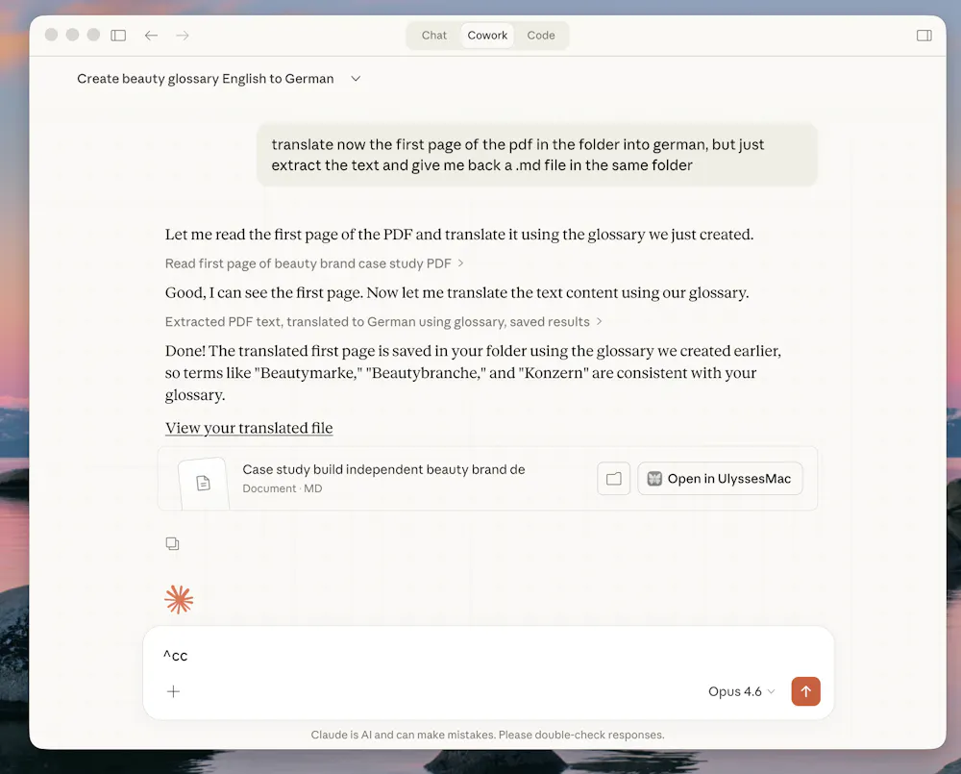Switch to the Chat tab
This screenshot has height=774, width=961.
pyautogui.click(x=434, y=36)
